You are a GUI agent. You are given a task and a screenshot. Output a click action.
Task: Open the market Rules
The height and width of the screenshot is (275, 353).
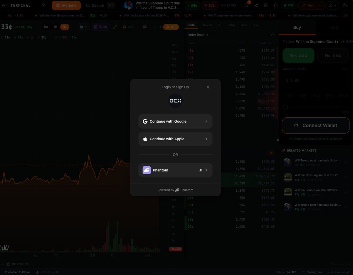coord(100,27)
